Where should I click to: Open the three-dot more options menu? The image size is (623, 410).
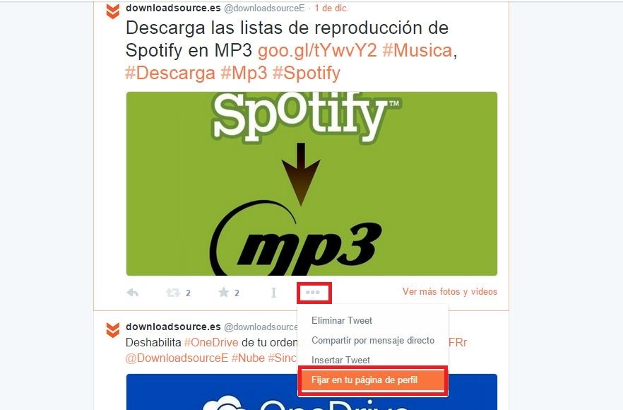tap(313, 293)
